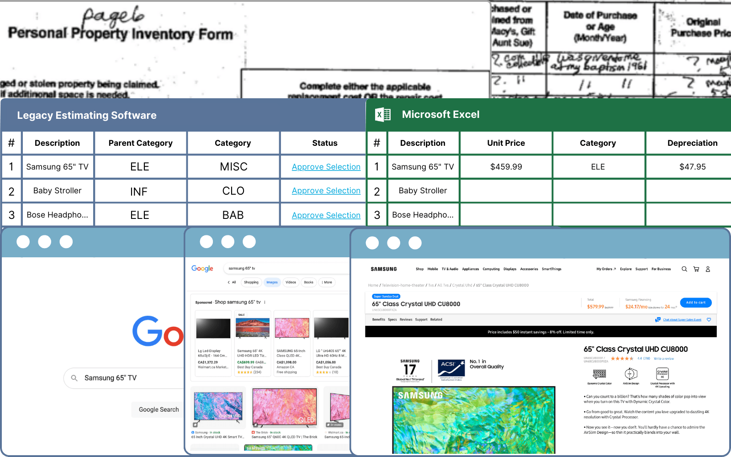
Task: Open the Samsung 65" 4K UHD HDR sponsored card
Action: pos(253,343)
